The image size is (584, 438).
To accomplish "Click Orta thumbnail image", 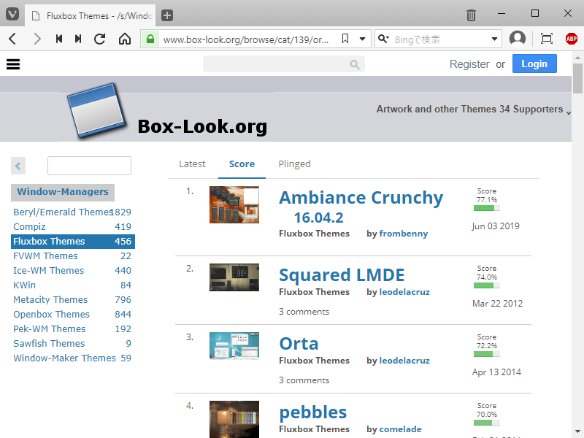I will (234, 346).
